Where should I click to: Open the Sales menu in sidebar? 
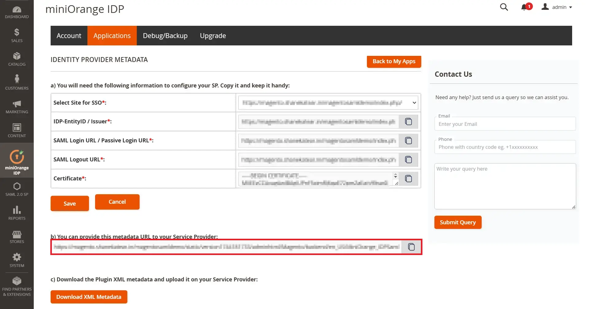click(17, 36)
